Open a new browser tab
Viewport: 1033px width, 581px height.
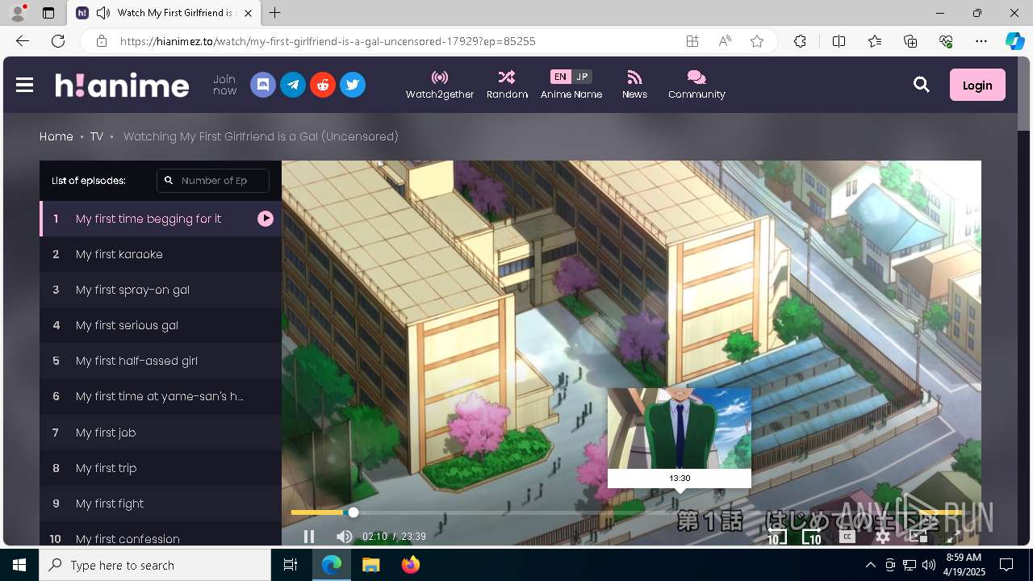275,13
